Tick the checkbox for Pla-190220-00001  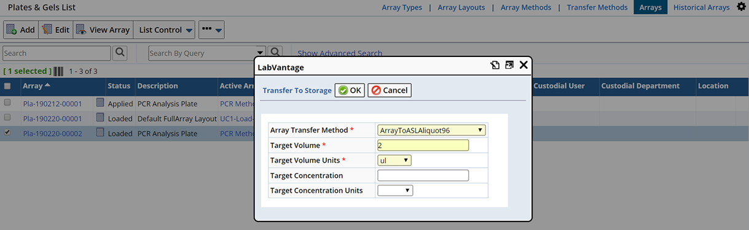7,117
